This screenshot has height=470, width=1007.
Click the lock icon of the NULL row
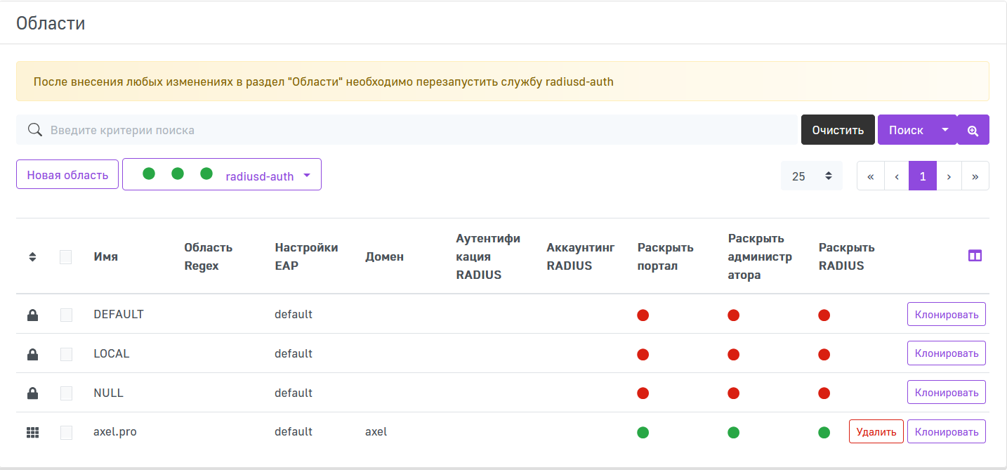32,394
